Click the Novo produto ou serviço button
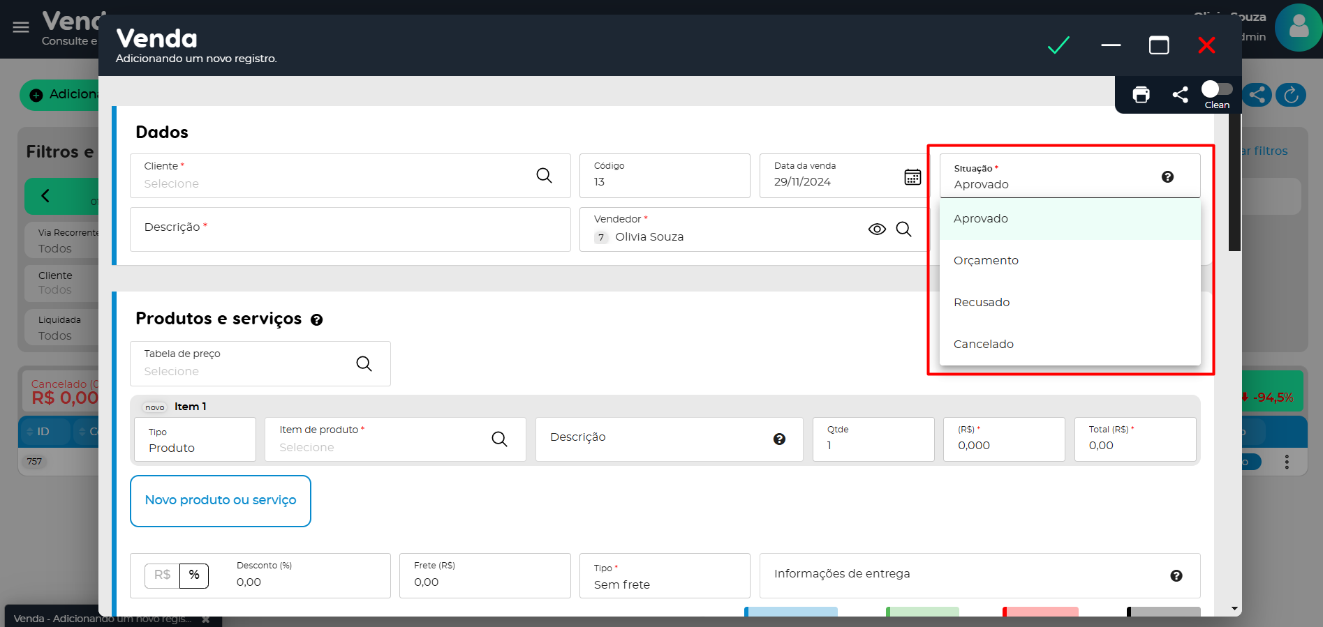Viewport: 1323px width, 627px height. pyautogui.click(x=221, y=501)
